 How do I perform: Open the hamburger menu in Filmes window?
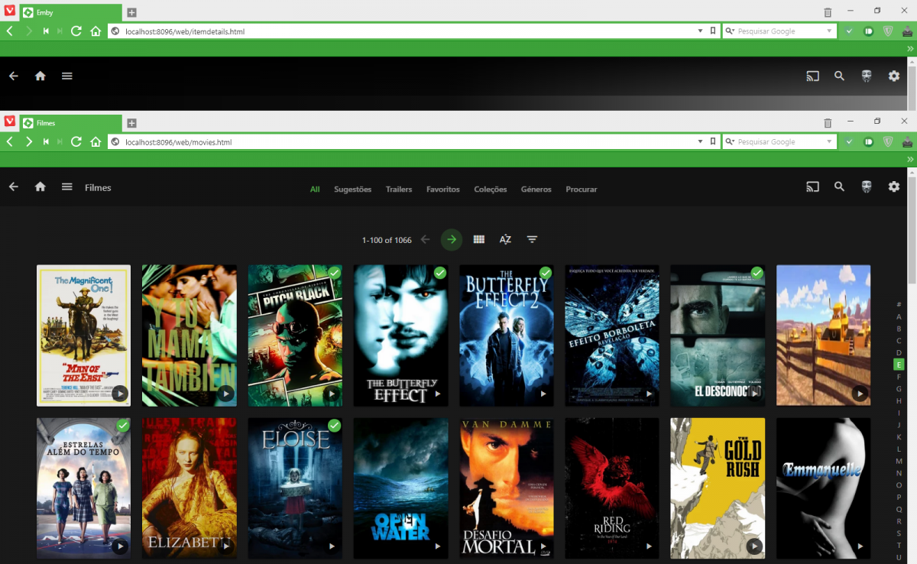pos(67,186)
